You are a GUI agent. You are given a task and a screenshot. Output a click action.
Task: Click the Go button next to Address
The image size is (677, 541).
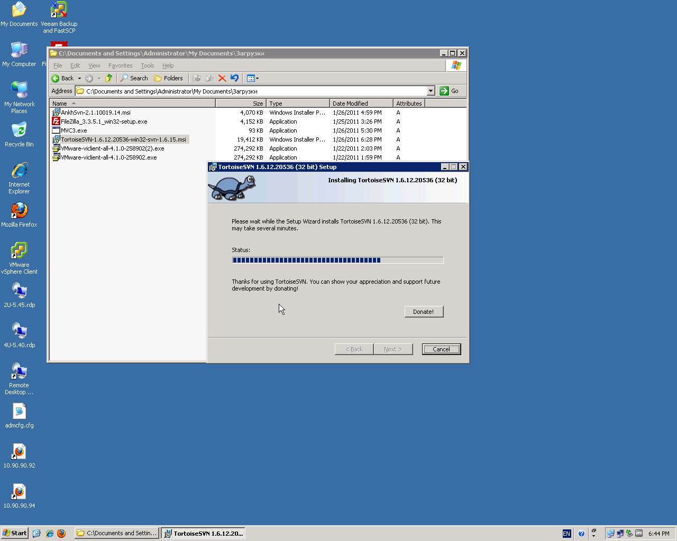[x=450, y=91]
